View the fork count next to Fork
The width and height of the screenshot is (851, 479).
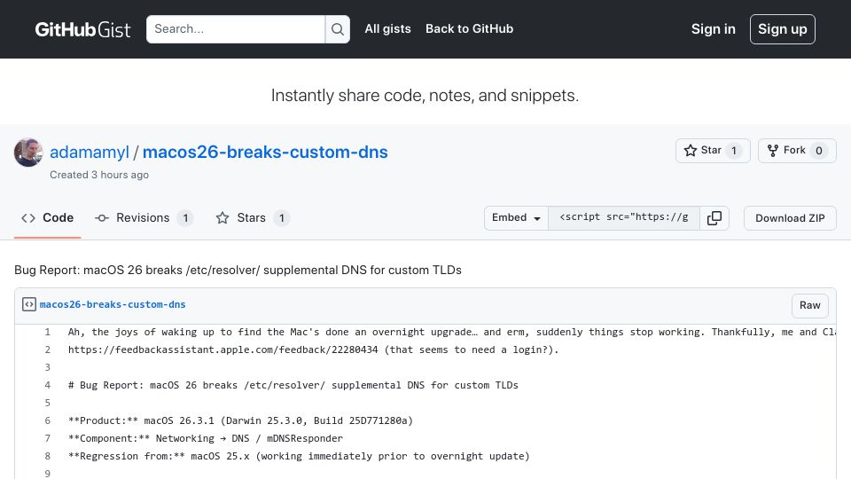(819, 151)
